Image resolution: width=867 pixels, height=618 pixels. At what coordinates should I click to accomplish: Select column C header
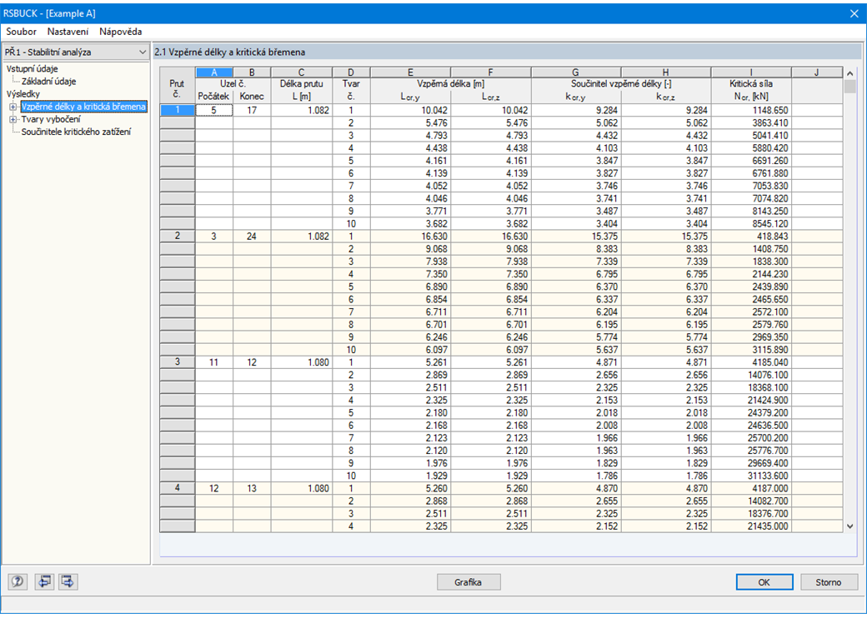coord(301,72)
